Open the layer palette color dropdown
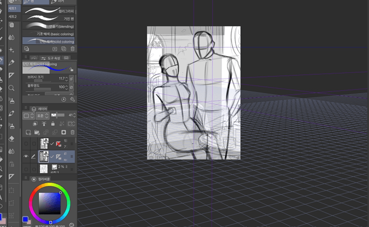Screen dimensions: 369x227 tap(29, 115)
